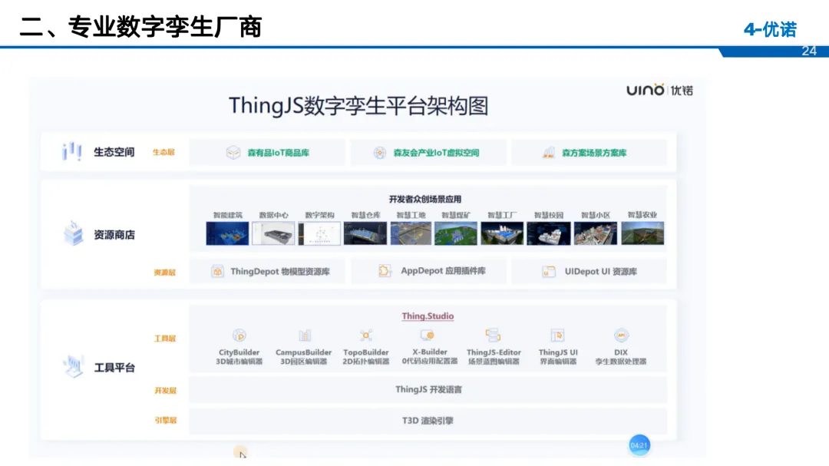Screen dimensions: 829x466
Task: Click the ThingJS数字孪生平台架构图 title
Action: 358,106
